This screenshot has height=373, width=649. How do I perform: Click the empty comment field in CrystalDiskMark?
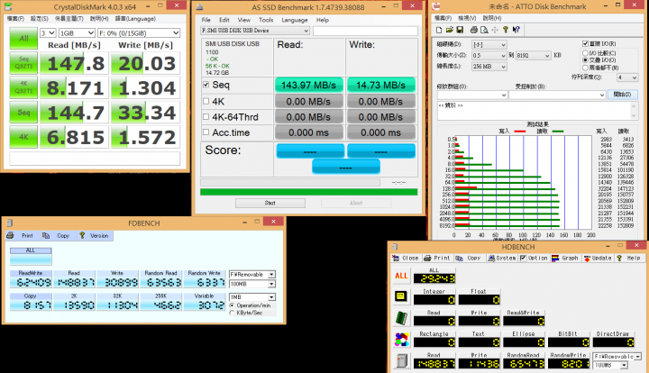[95, 159]
